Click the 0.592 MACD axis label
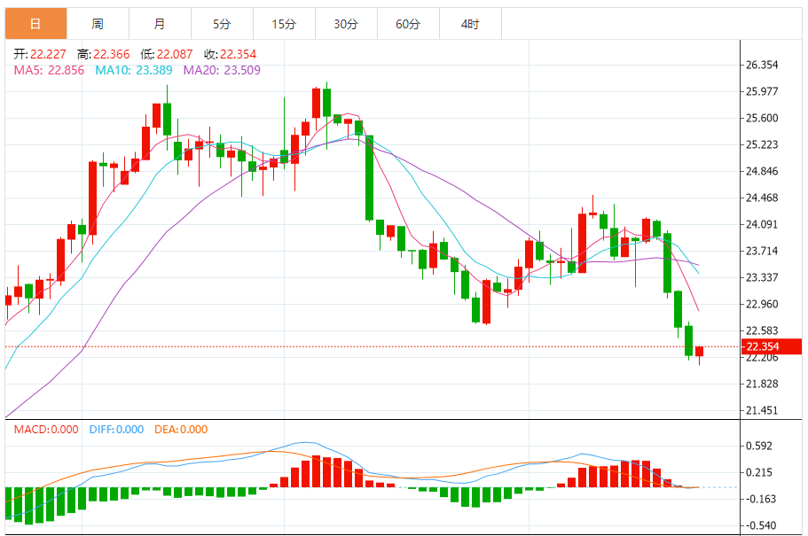Screen dimensions: 808x536 759,446
